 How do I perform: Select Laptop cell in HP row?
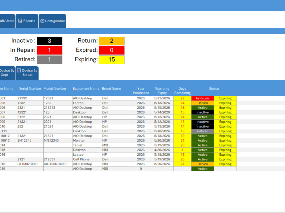[x=87, y=155]
